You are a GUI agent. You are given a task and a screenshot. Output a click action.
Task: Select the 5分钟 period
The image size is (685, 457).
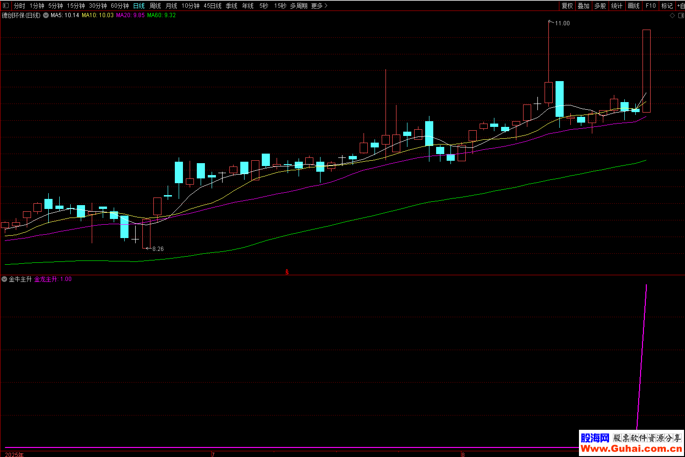coord(55,6)
